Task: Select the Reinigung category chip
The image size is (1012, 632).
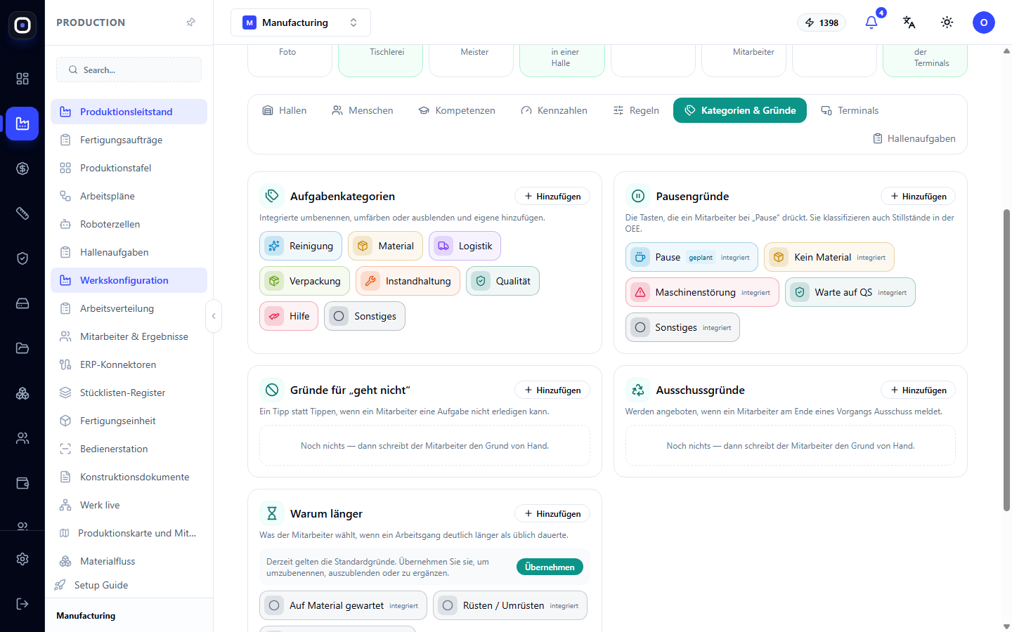Action: [x=301, y=246]
